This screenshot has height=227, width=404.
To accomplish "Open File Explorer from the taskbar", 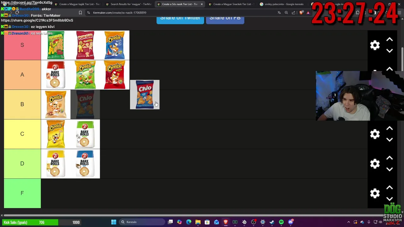I will click(x=198, y=222).
